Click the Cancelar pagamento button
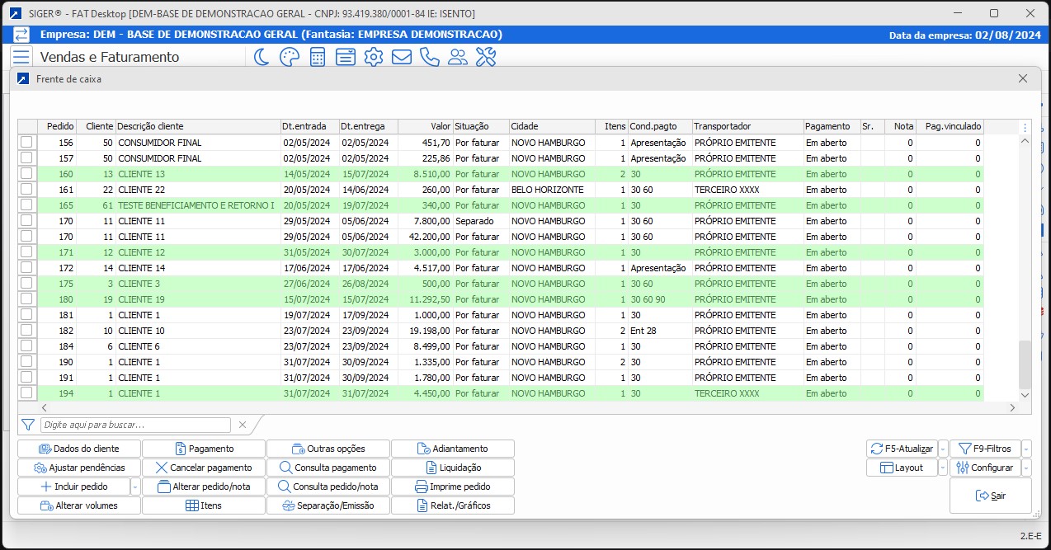This screenshot has height=550, width=1051. [204, 468]
